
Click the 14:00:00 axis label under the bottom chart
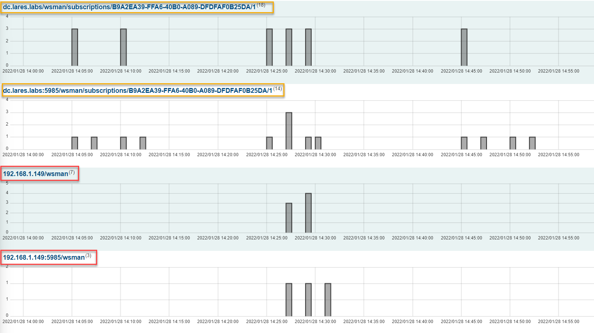(x=23, y=322)
